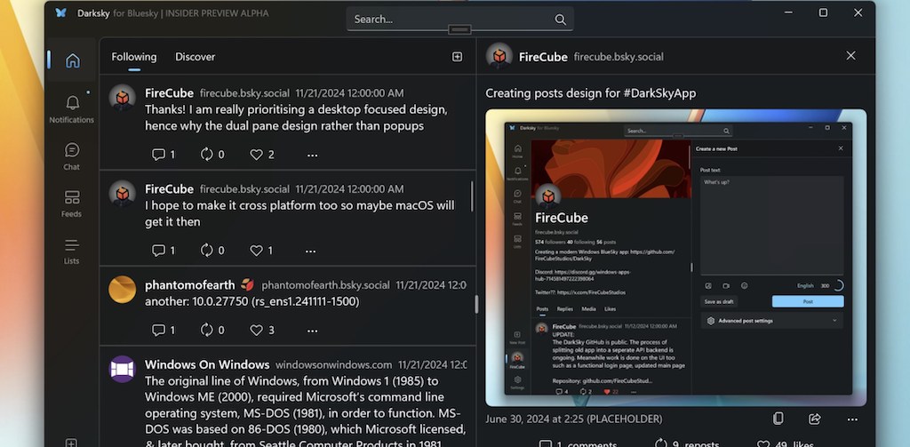Share the post via share icon
This screenshot has width=910, height=447.
point(815,419)
